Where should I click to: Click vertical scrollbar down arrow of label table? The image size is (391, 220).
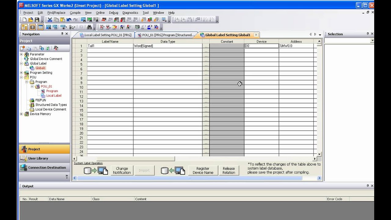point(319,154)
